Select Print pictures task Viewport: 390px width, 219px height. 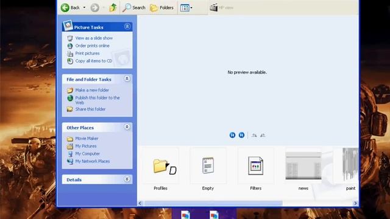[x=87, y=54]
